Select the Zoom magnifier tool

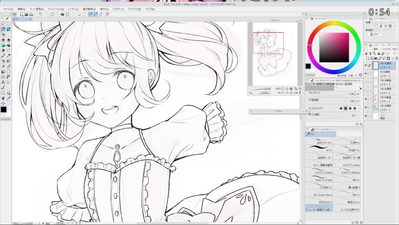pos(3,93)
